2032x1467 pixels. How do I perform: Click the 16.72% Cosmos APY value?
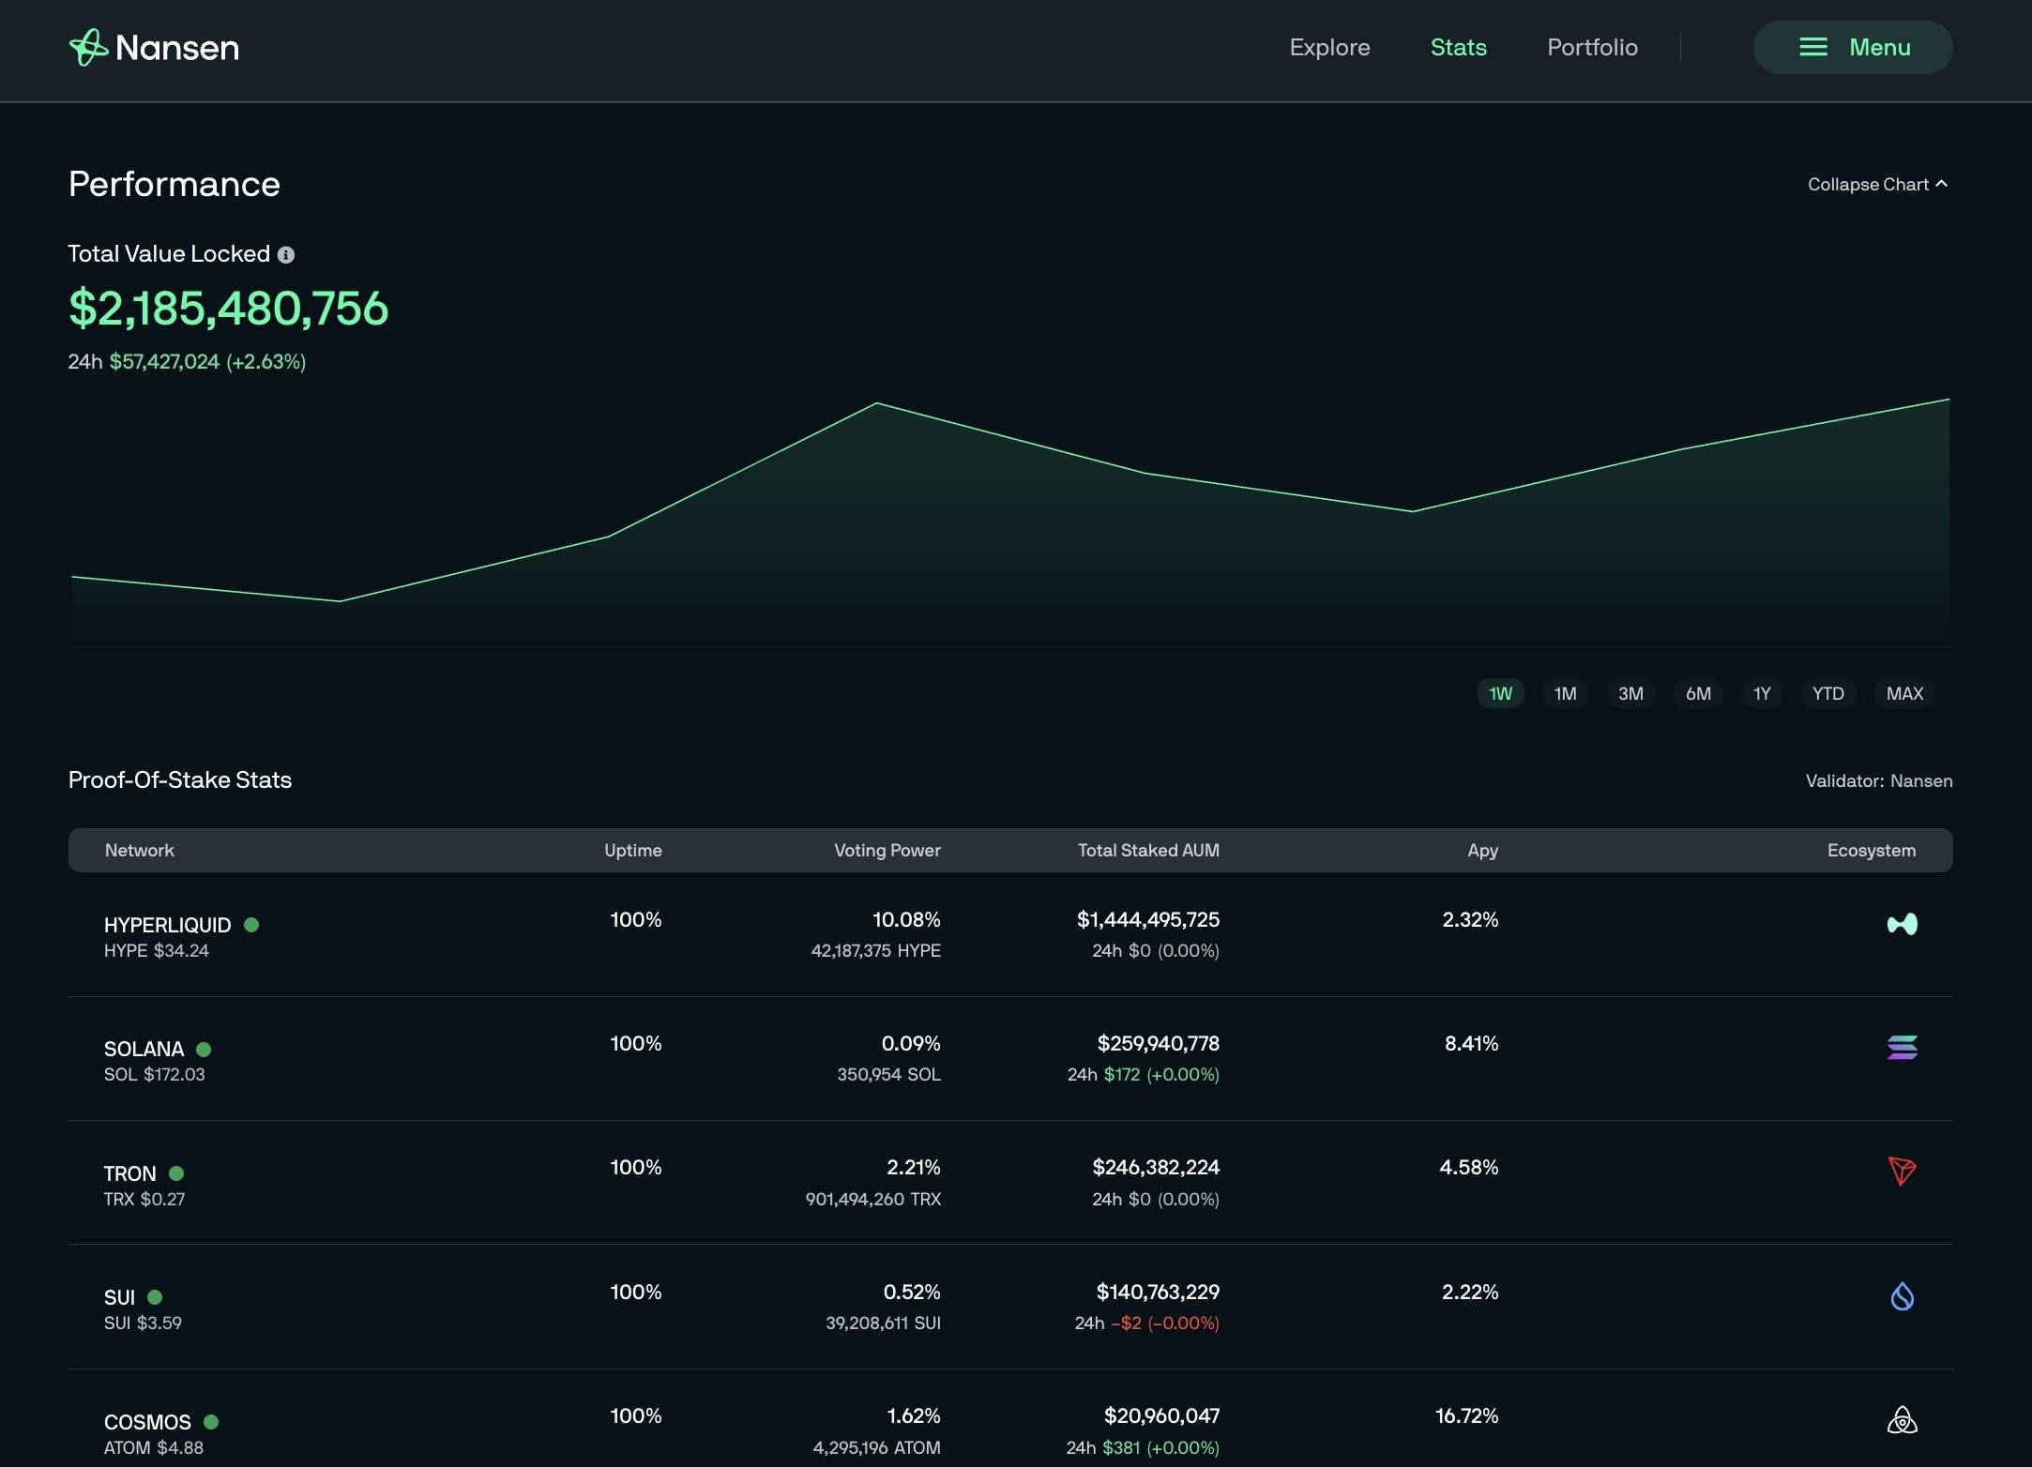point(1466,1415)
